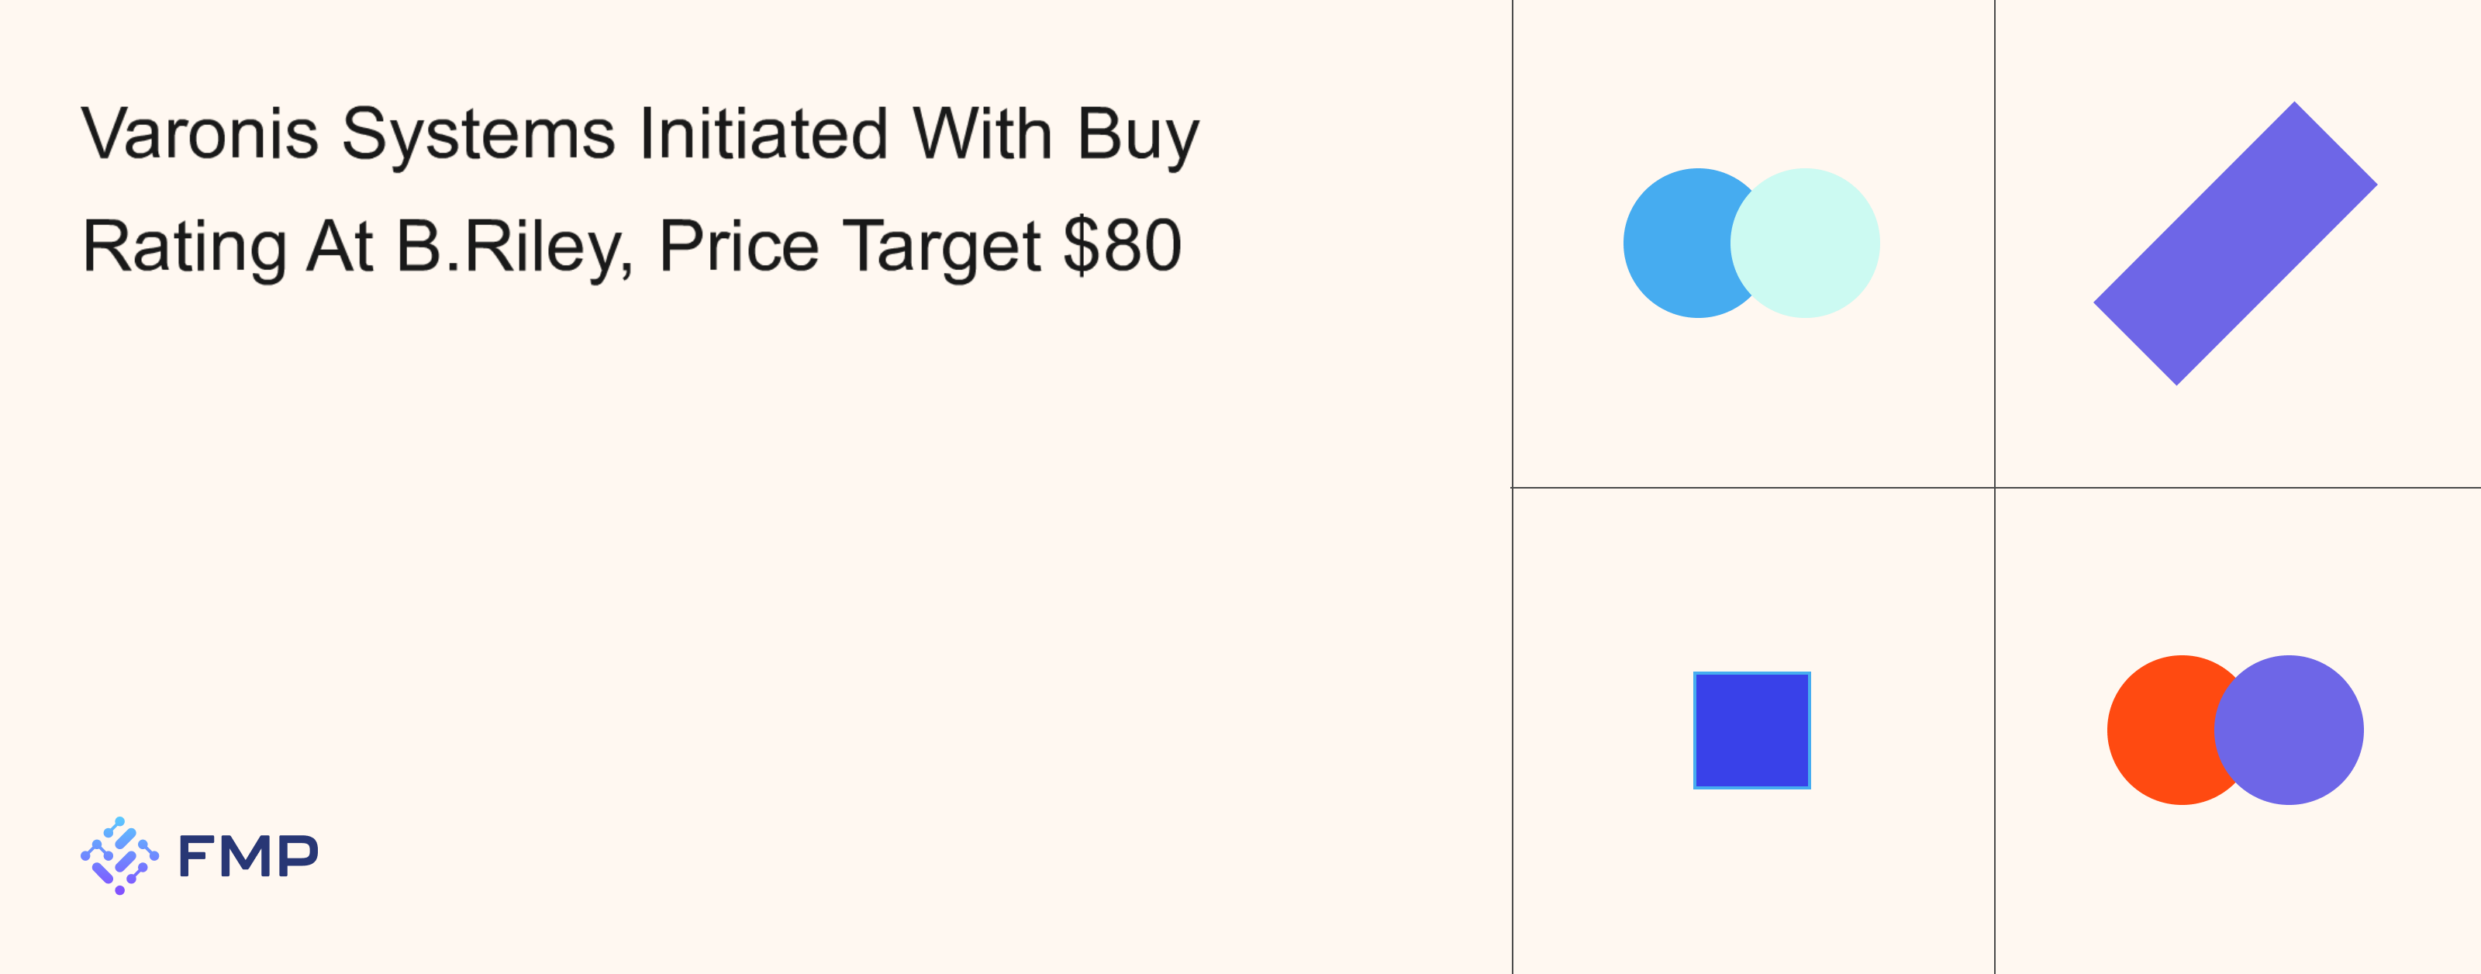Click the word "Initiated" in the headline
The width and height of the screenshot is (2481, 974).
coord(763,134)
